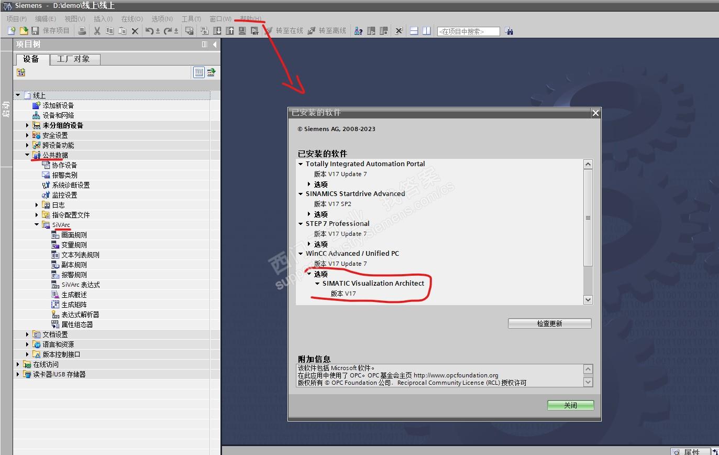Collapse the 公共数据 node
The width and height of the screenshot is (719, 455).
[x=27, y=155]
